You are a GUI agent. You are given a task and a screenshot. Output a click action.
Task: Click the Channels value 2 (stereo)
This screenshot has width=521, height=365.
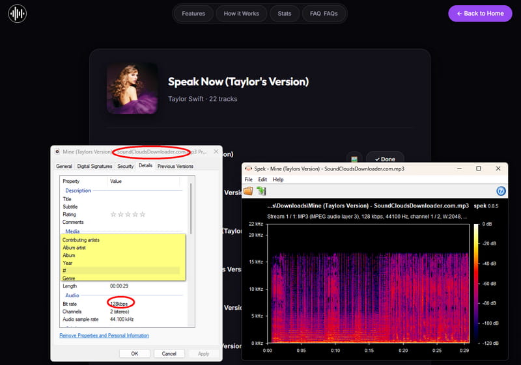[x=120, y=311]
